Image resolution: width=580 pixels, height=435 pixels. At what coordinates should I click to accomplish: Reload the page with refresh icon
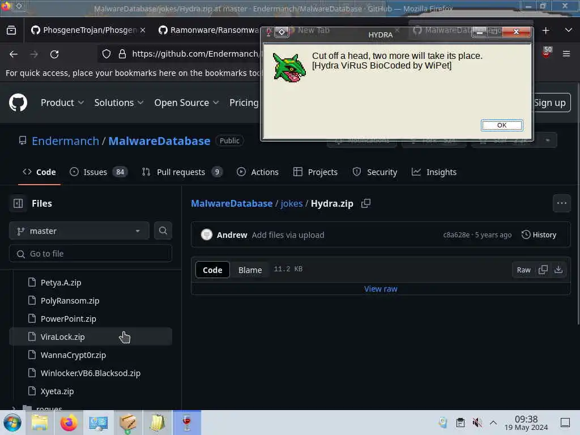pyautogui.click(x=54, y=54)
